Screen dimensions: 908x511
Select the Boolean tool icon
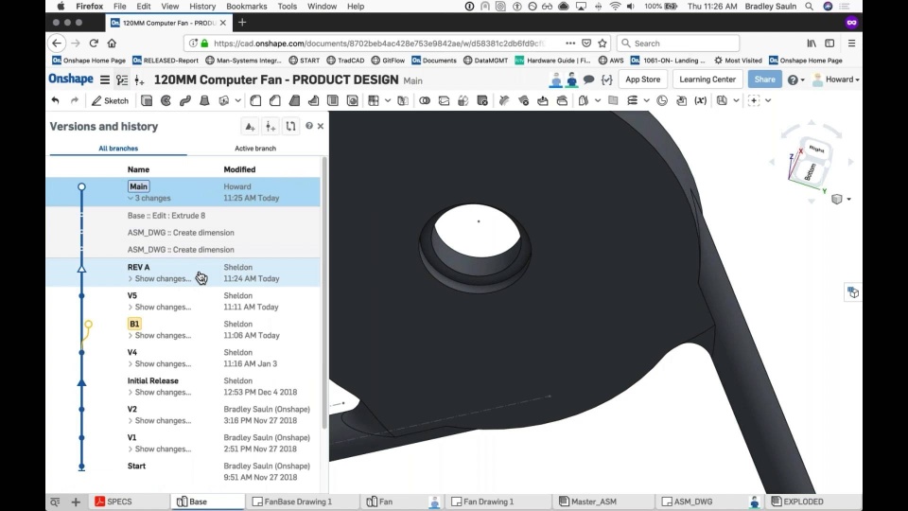point(425,101)
